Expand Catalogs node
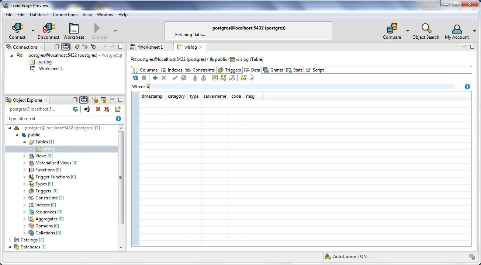Screen dimensions: 481x265 [x=10, y=240]
